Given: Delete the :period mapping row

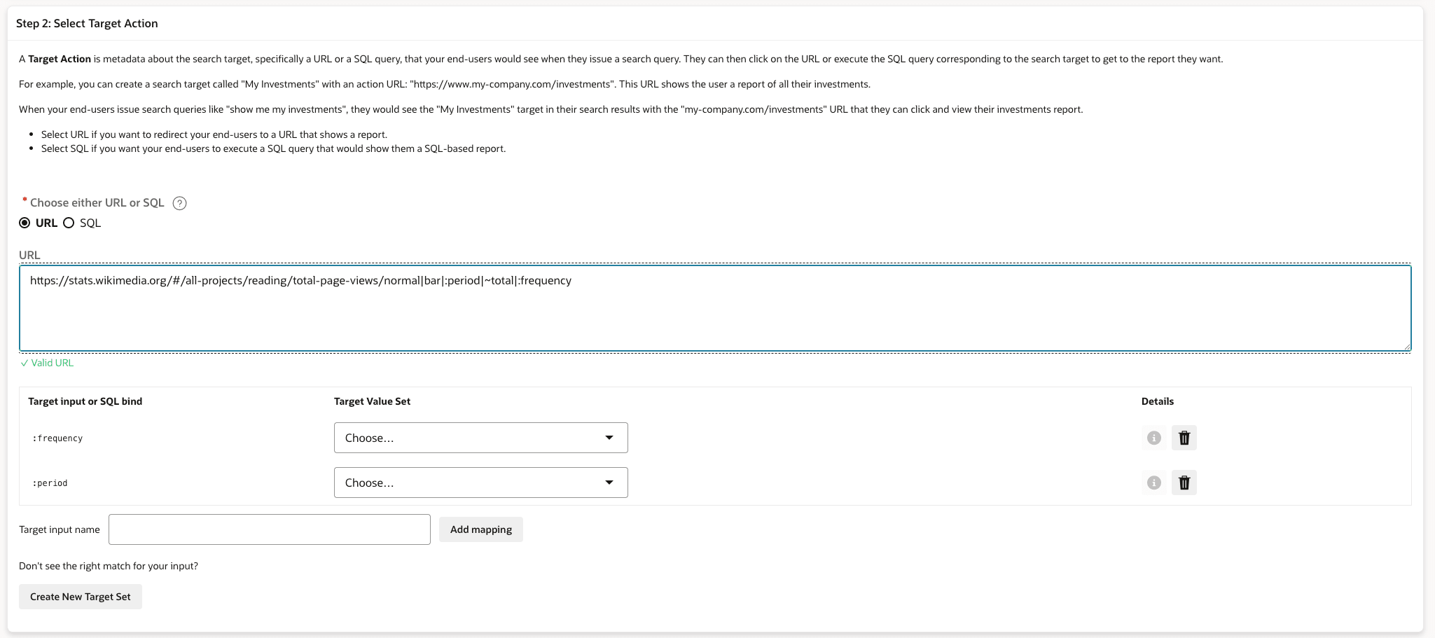Looking at the screenshot, I should click(1184, 483).
